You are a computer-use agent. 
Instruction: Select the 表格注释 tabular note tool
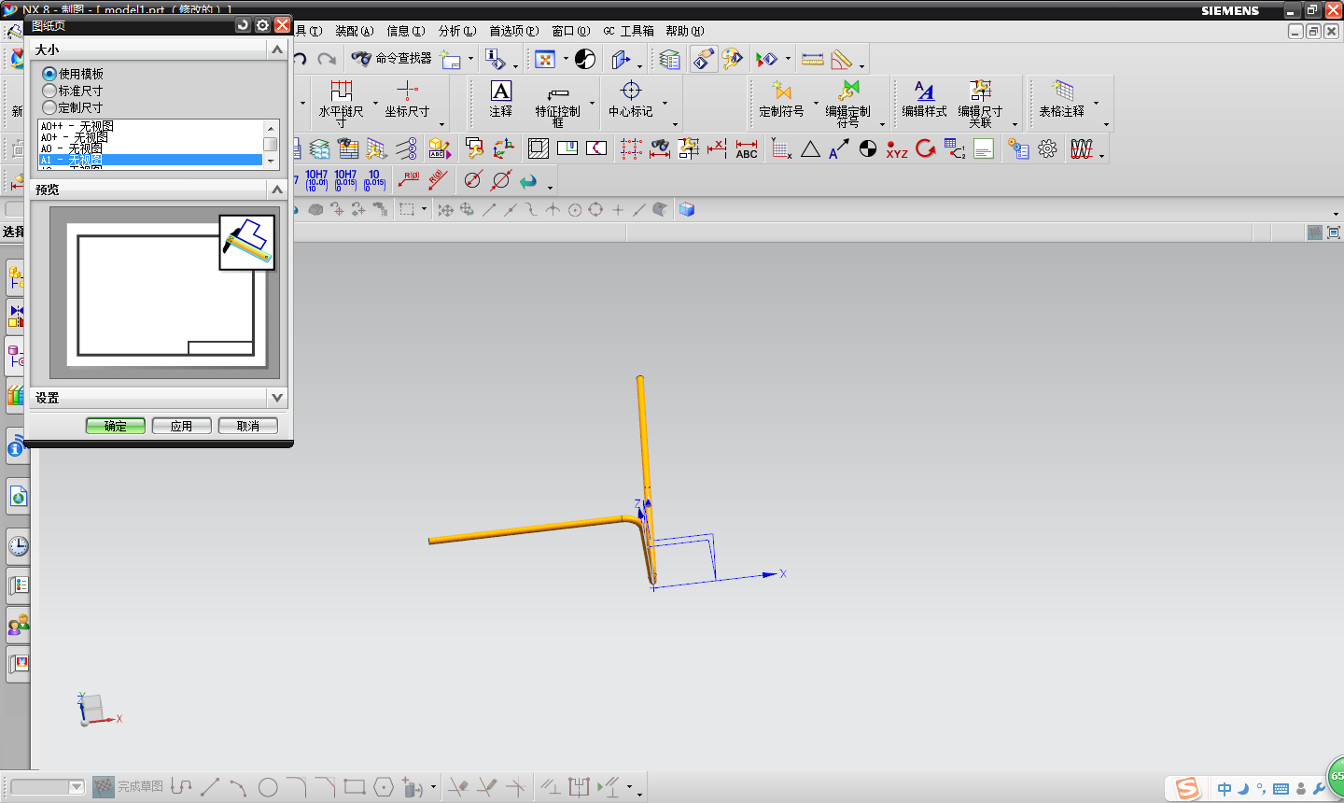pyautogui.click(x=1062, y=99)
